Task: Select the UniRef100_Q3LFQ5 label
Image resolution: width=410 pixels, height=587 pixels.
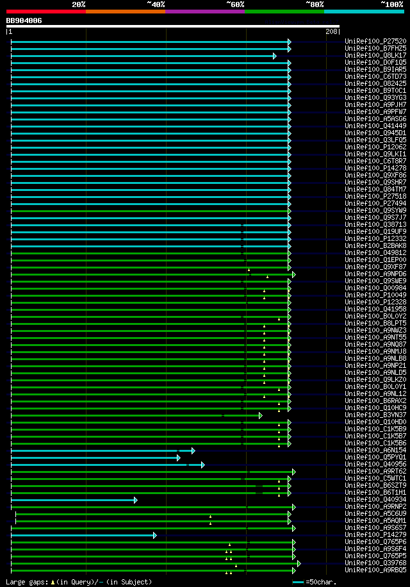Action: click(375, 140)
